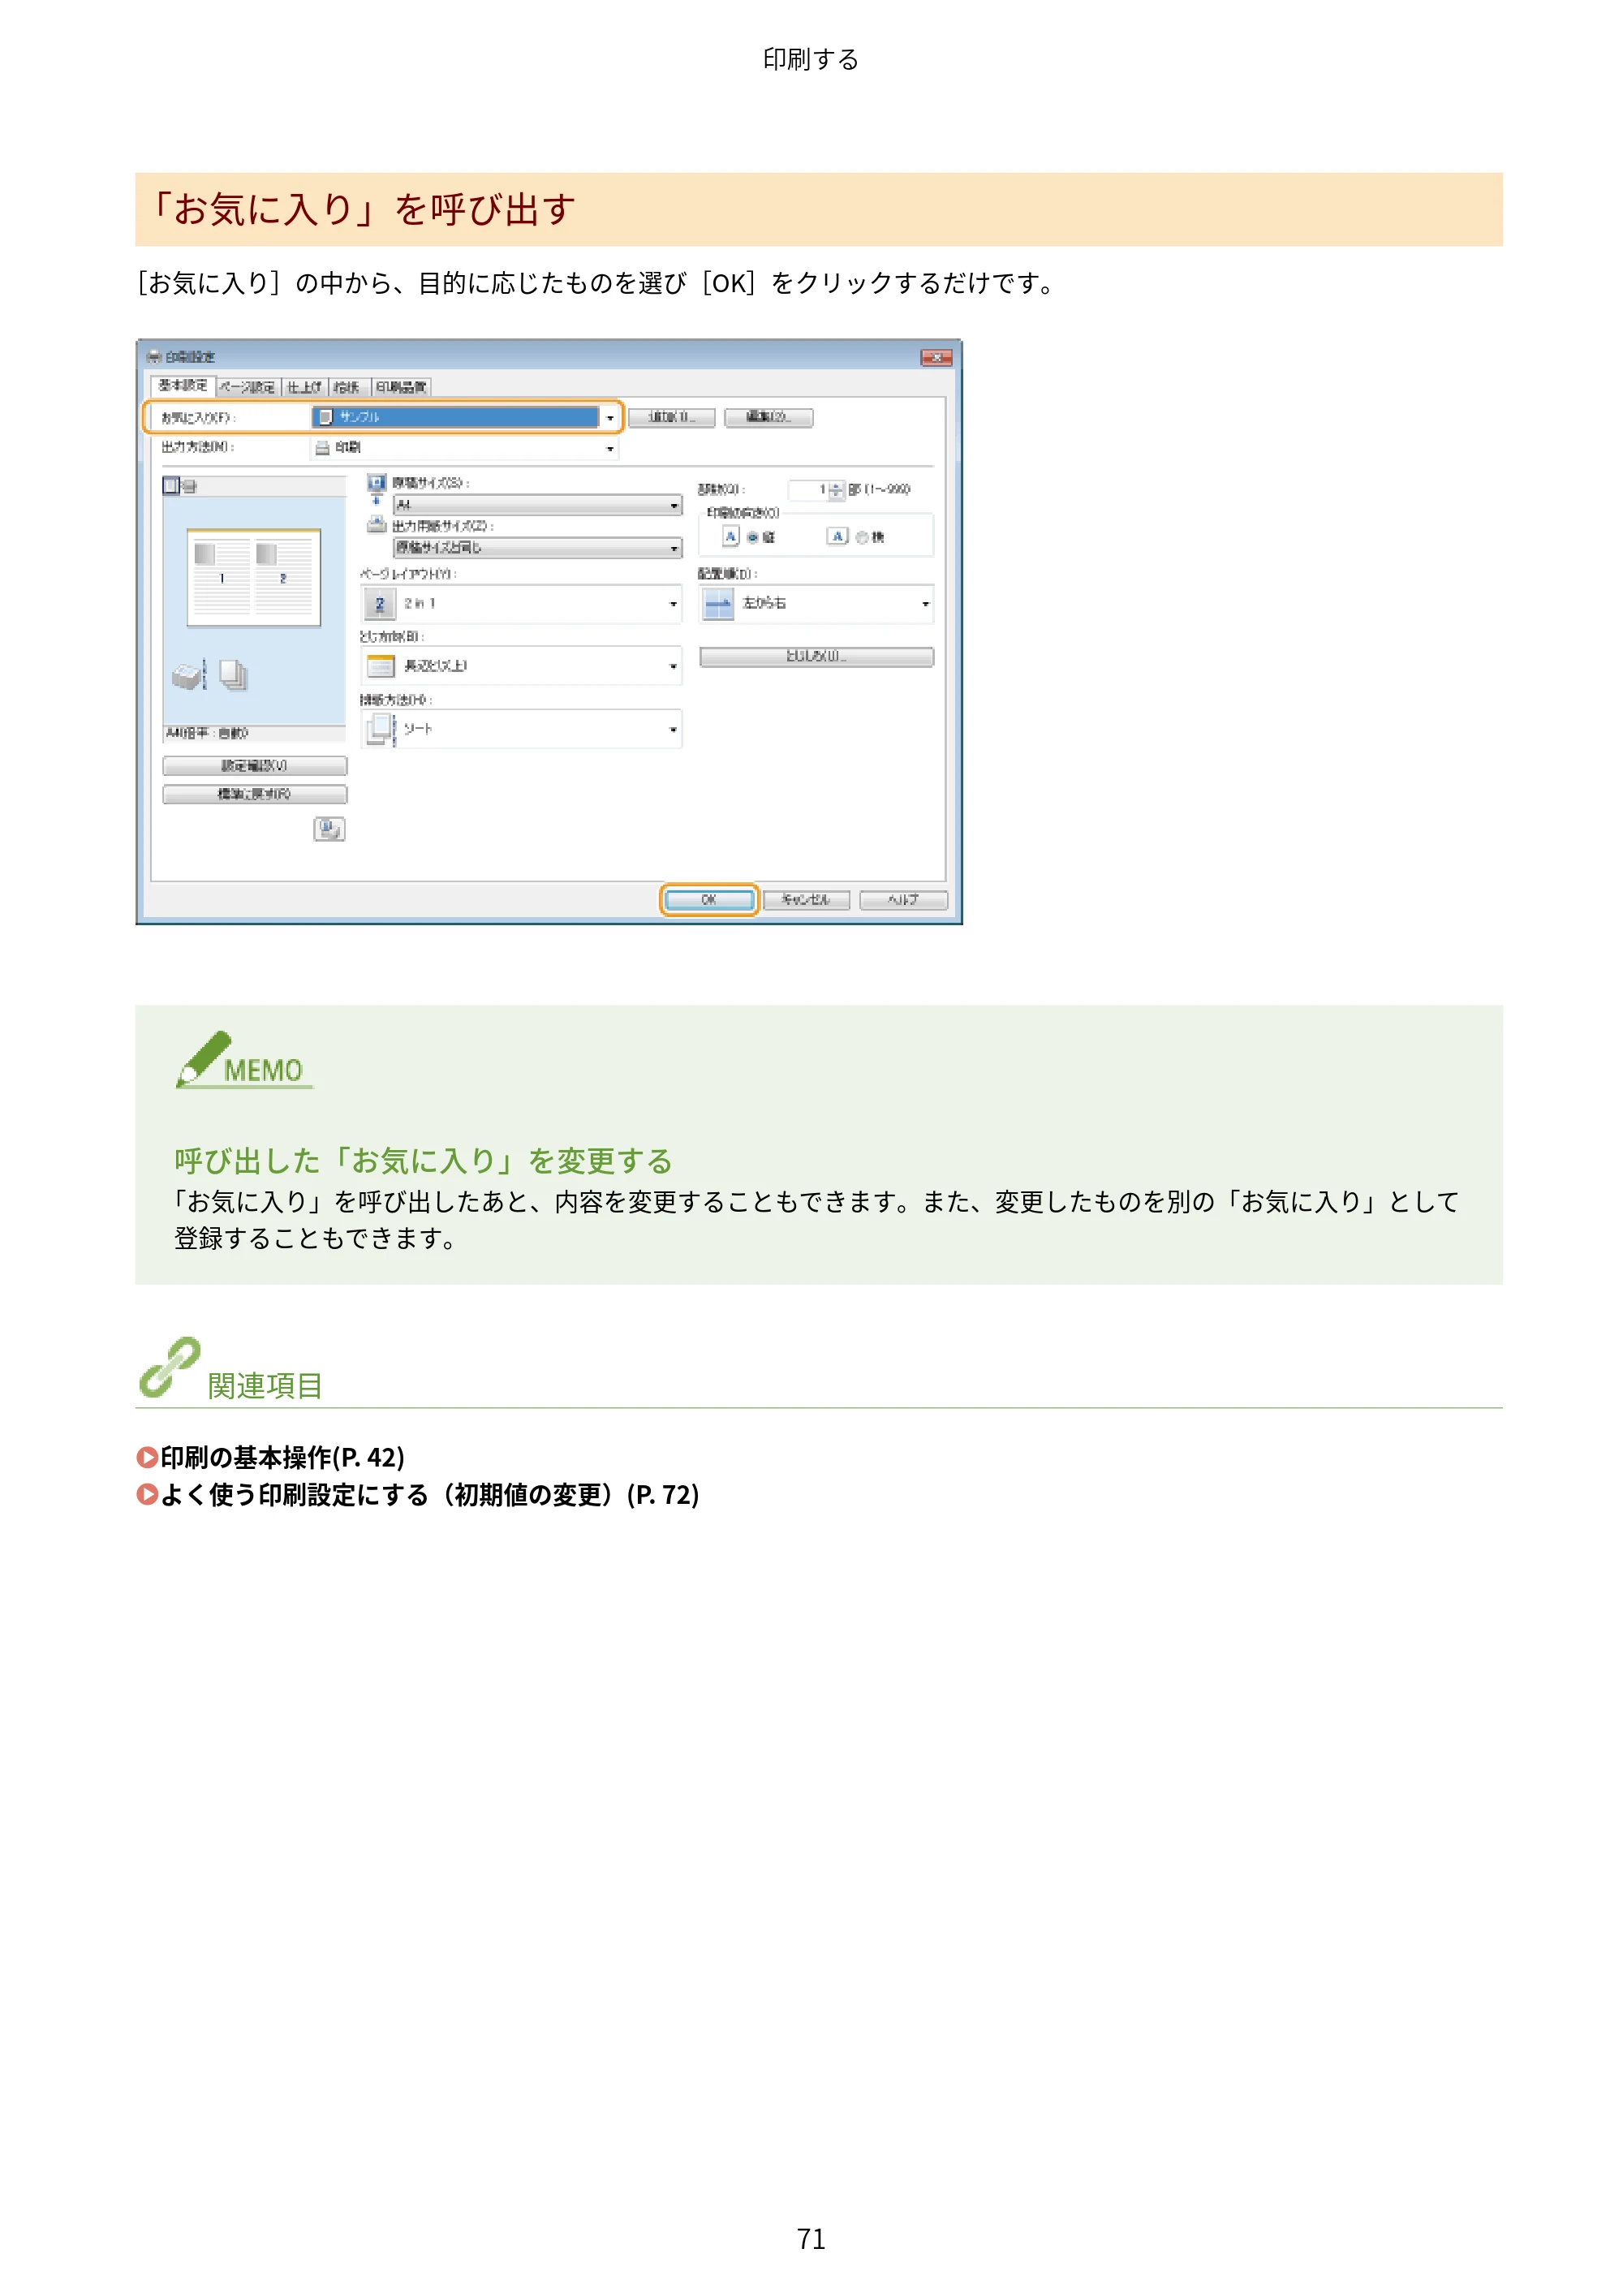Click the copies number input field
Screen dimensions: 1623x2296
click(808, 490)
